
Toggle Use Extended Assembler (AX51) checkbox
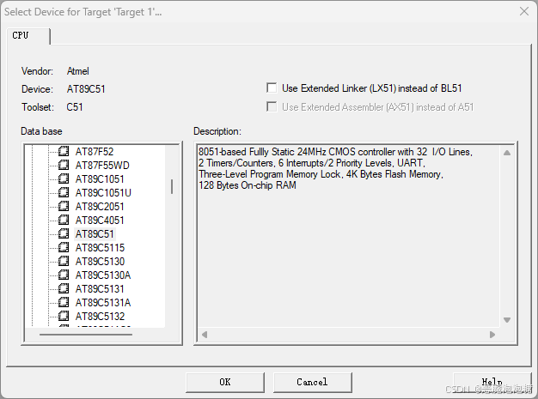coord(272,107)
